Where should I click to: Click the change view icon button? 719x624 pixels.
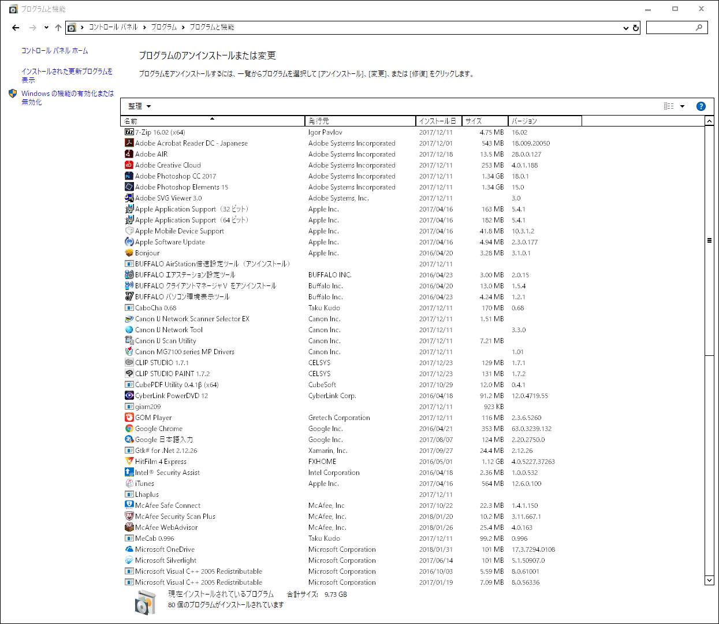tap(669, 106)
